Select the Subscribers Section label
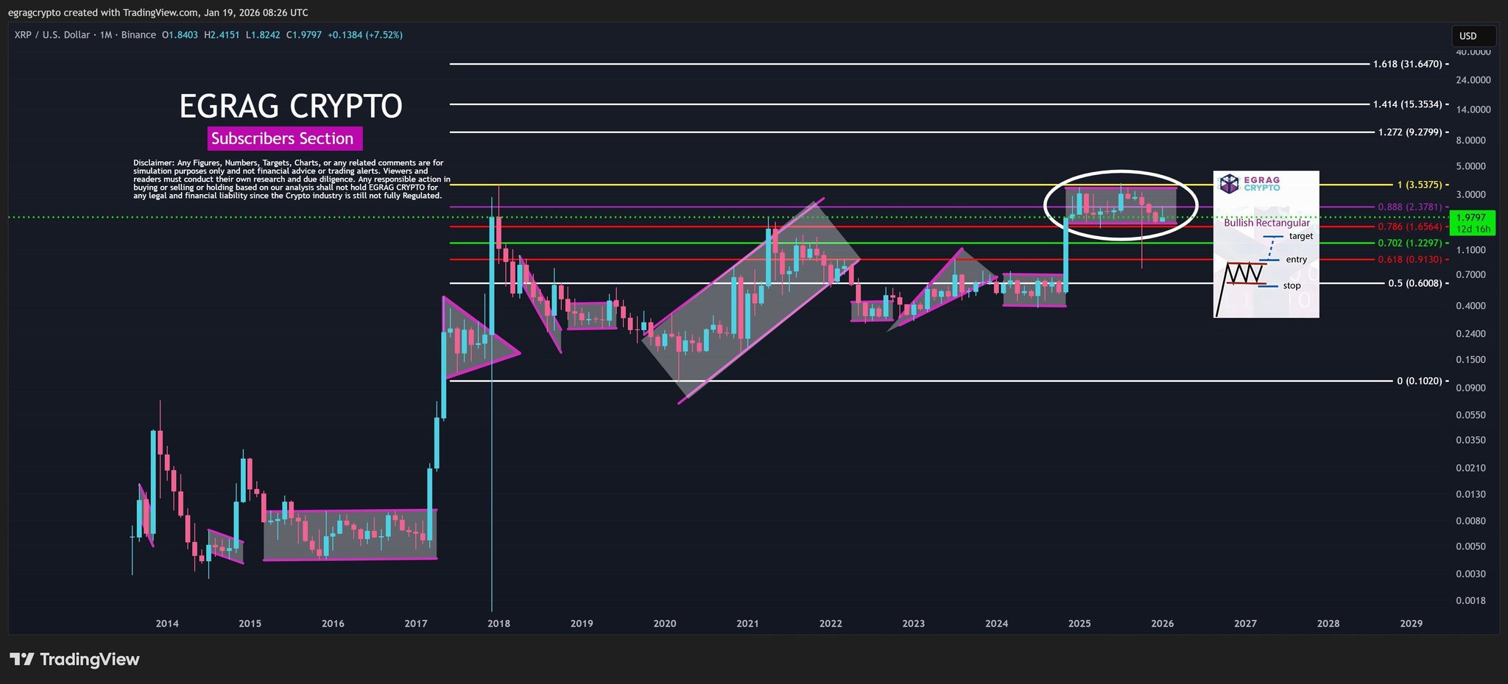Image resolution: width=1508 pixels, height=684 pixels. tap(282, 138)
